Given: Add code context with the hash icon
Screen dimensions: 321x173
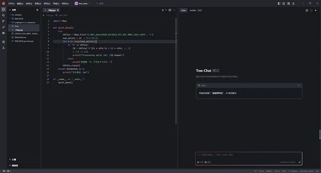Looking at the screenshot, I should click(200, 162).
